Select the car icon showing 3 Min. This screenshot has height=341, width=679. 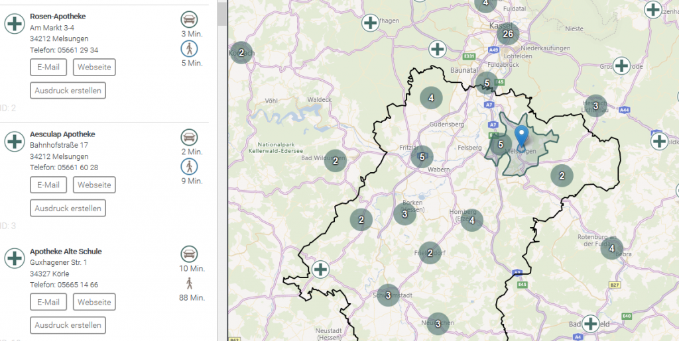point(189,19)
